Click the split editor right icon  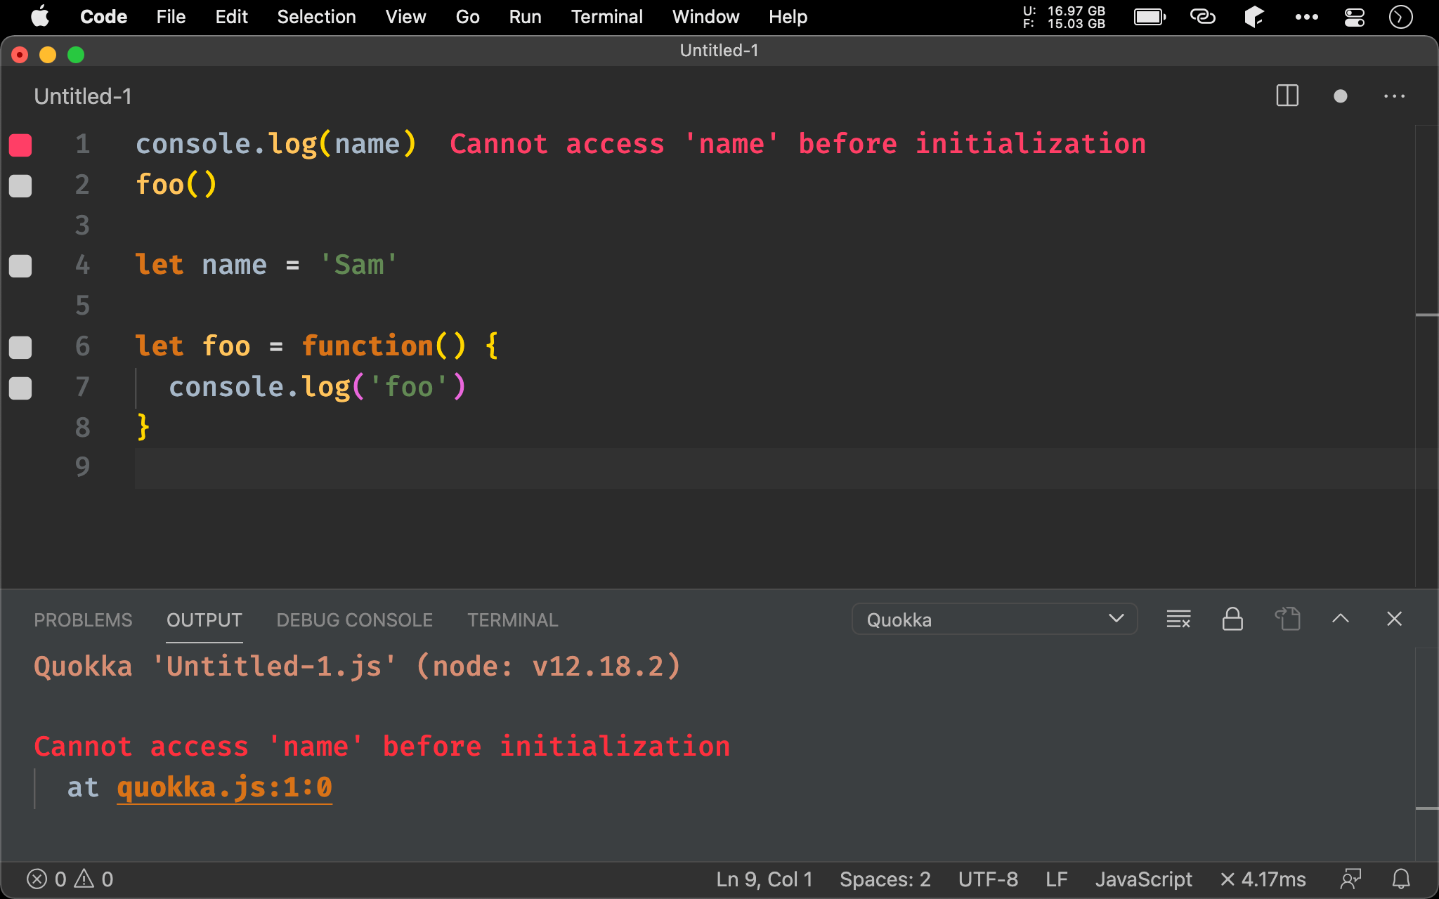(1287, 96)
